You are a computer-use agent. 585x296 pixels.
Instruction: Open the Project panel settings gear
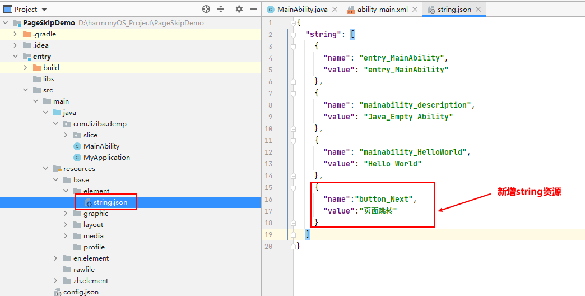(239, 10)
